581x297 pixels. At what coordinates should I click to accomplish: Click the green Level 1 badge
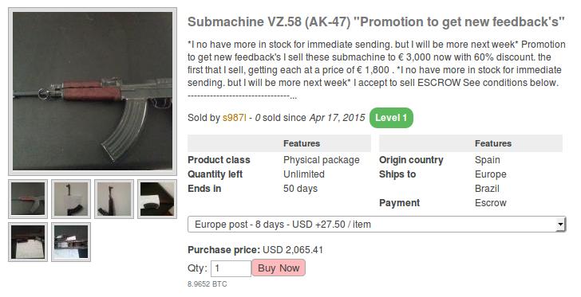click(x=391, y=118)
